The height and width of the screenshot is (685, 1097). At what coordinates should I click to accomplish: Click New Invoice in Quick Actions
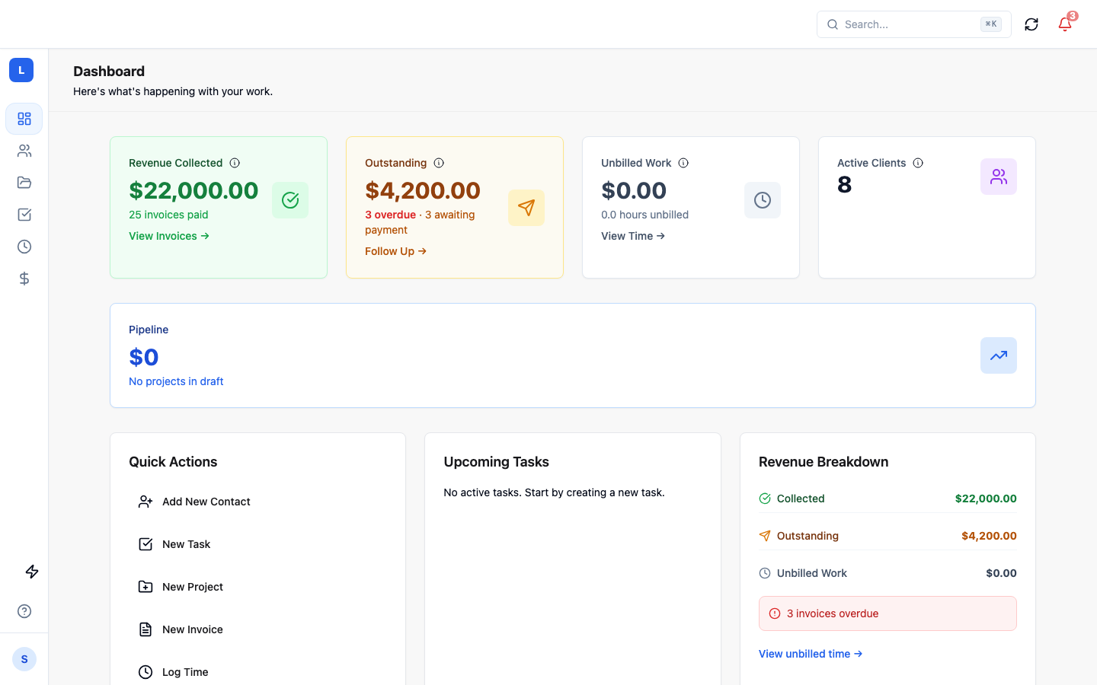(192, 629)
